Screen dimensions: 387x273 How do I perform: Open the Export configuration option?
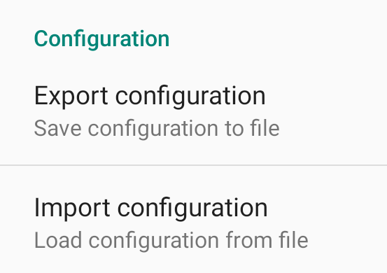(x=193, y=111)
